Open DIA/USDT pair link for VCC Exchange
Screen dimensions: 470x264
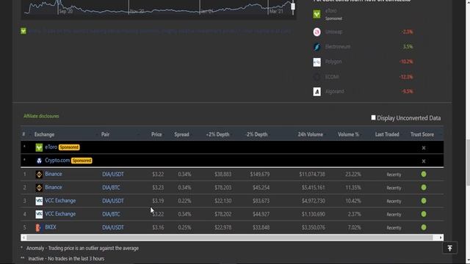[113, 201]
